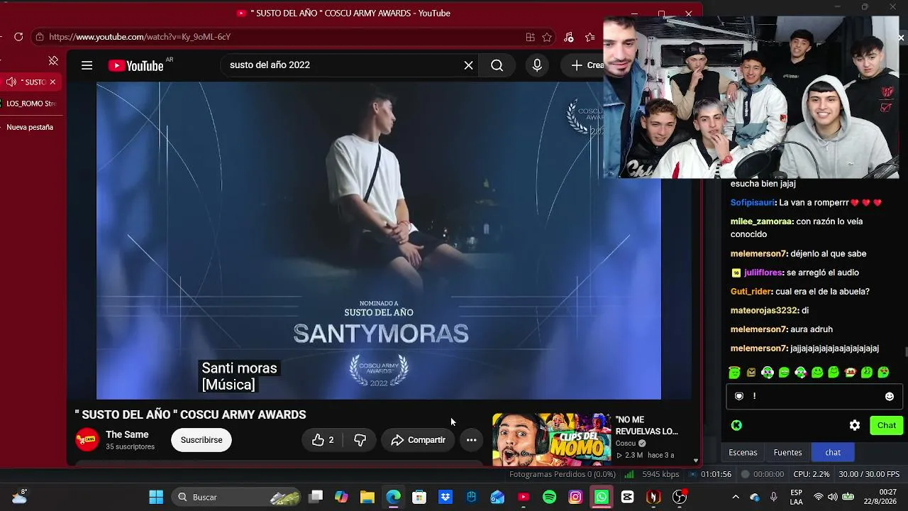Clear the YouTube search box text
This screenshot has height=511, width=908.
point(468,65)
